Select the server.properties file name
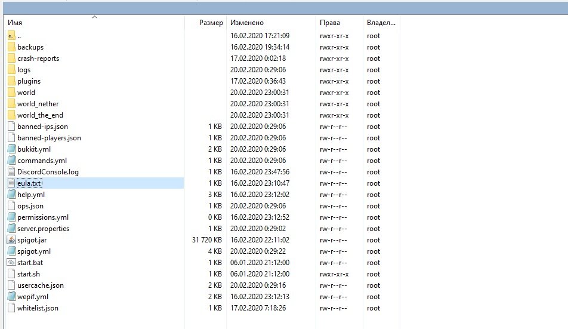Viewport: 568px width, 329px height. pos(43,229)
